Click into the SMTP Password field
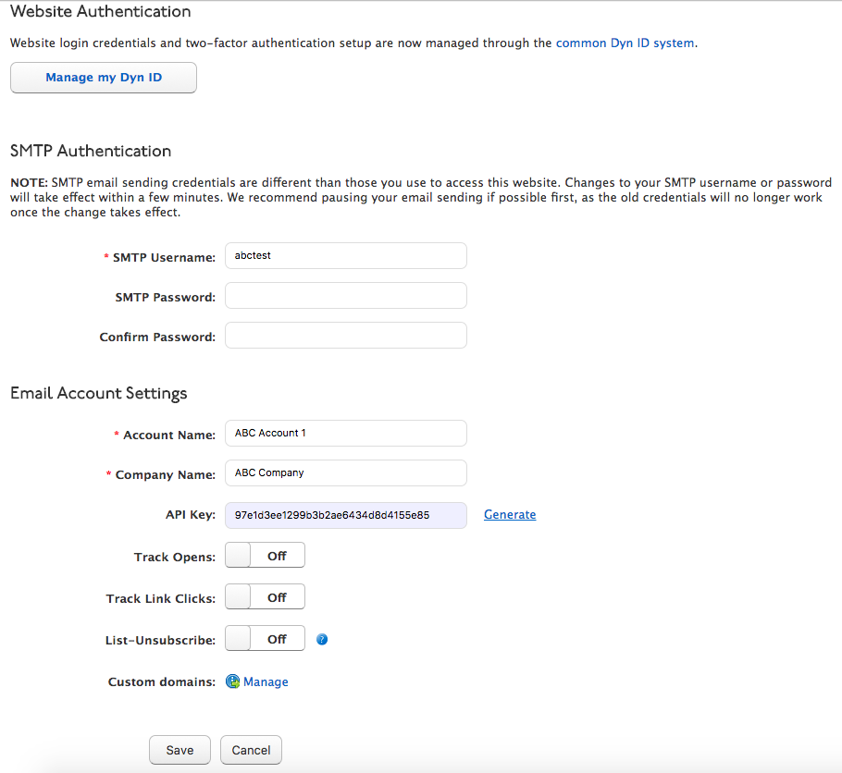Viewport: 842px width, 773px height. coord(345,296)
